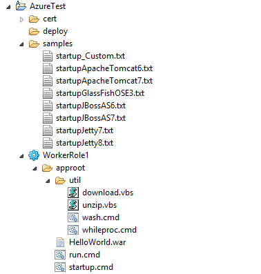Click the unzip.vbs script icon
This screenshot has height=274, width=261.
click(x=73, y=205)
